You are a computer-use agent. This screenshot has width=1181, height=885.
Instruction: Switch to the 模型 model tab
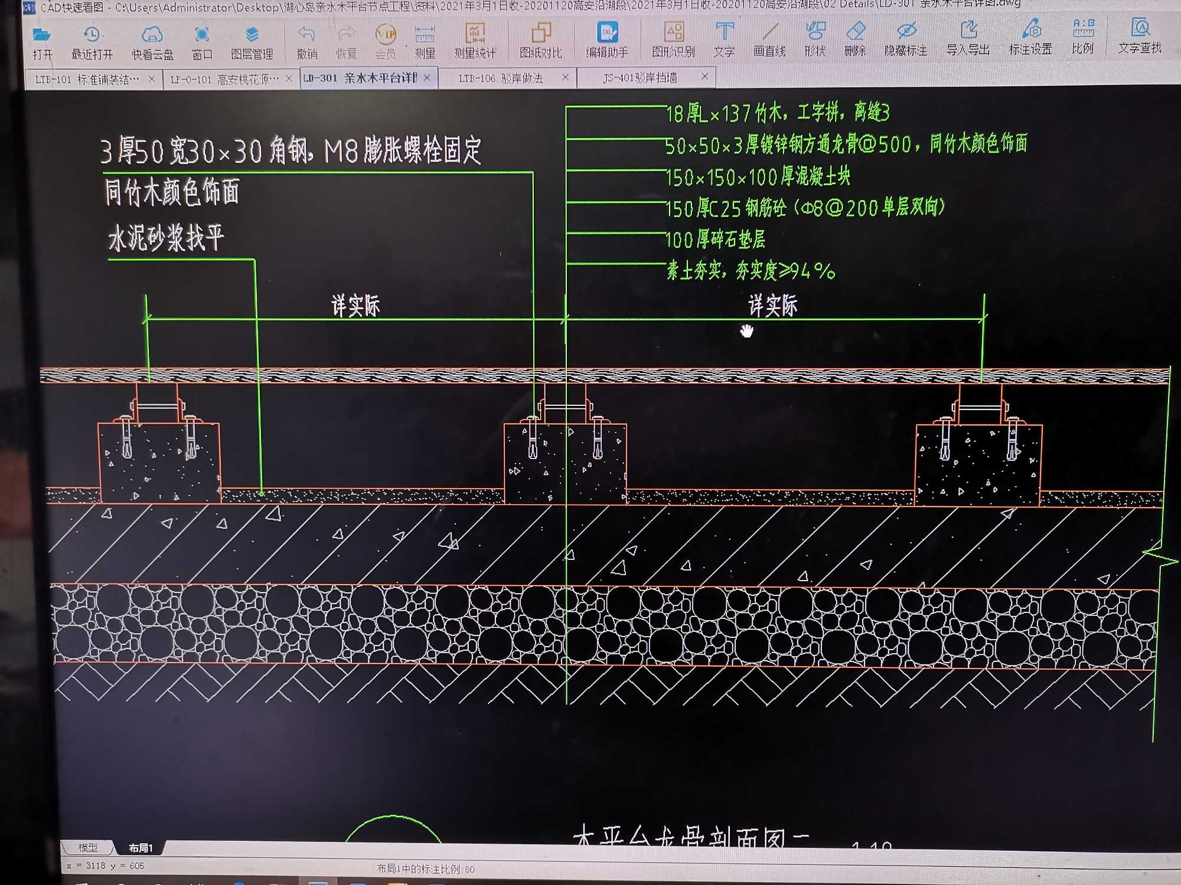point(88,848)
